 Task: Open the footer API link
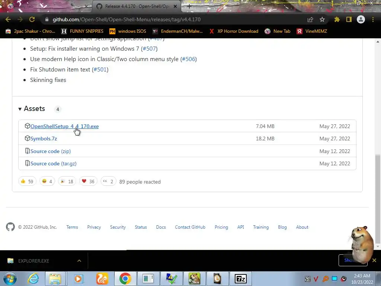[241, 227]
